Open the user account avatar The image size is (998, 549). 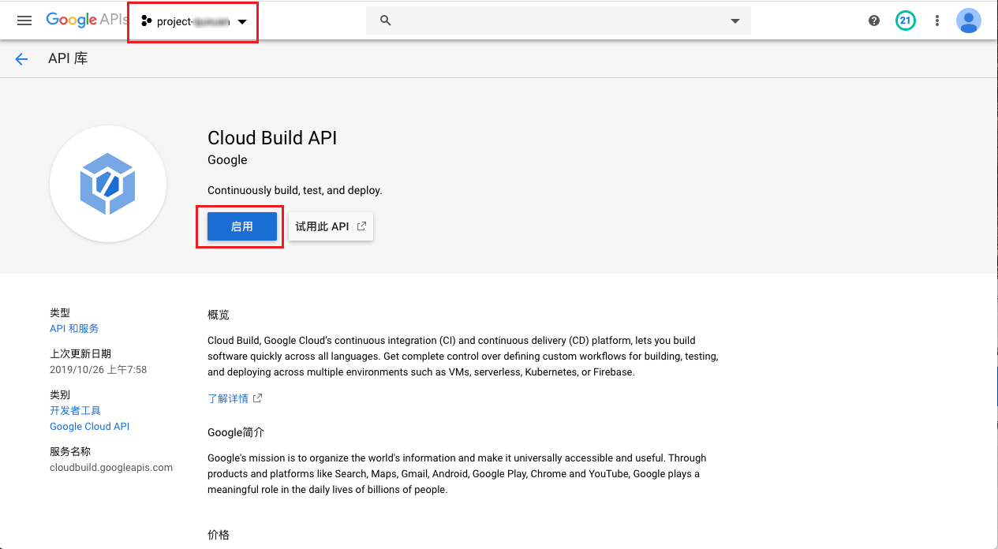point(968,21)
